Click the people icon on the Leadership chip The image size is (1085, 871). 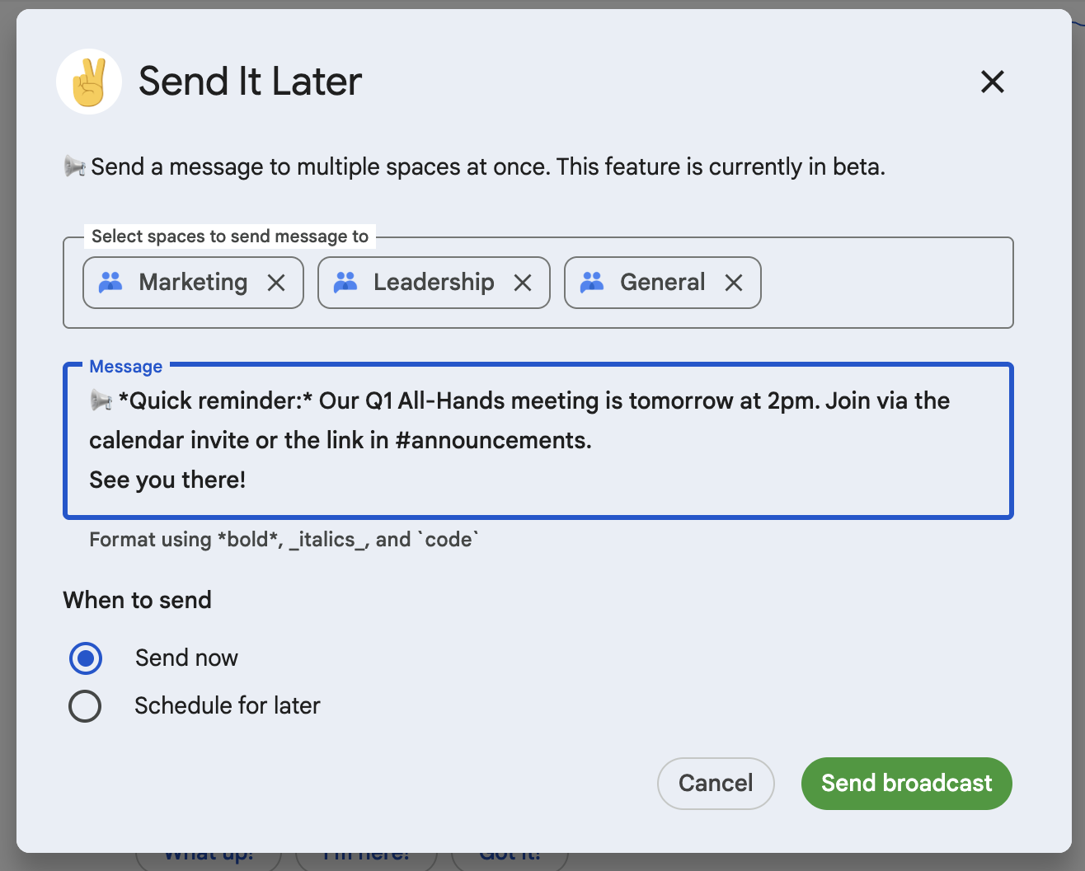click(347, 282)
